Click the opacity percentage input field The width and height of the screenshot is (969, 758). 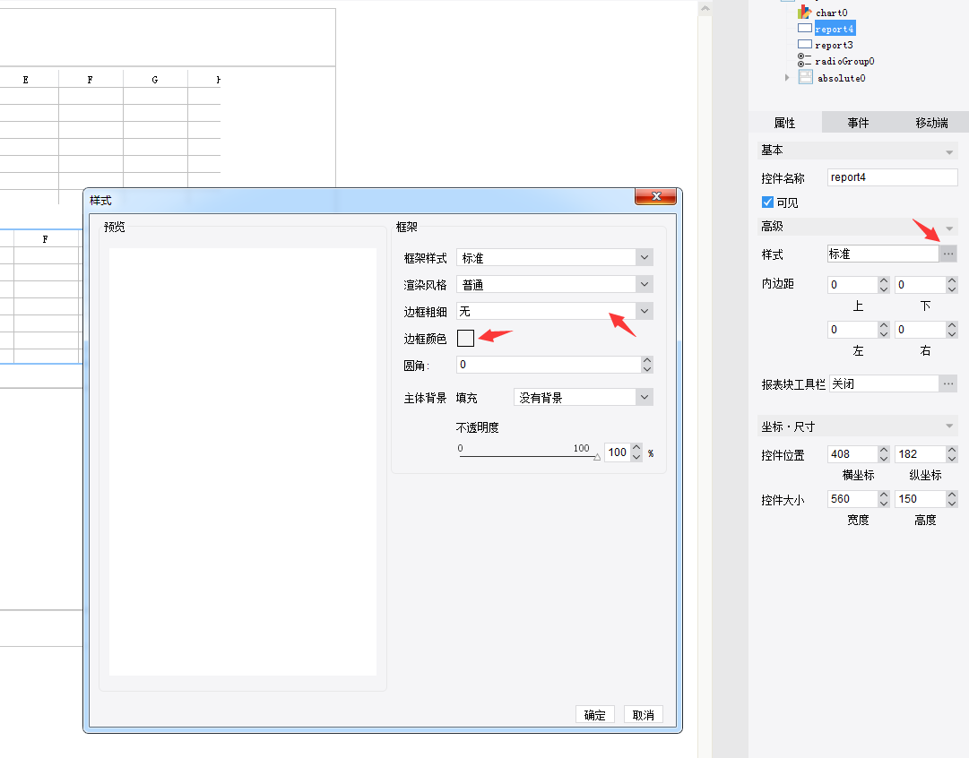click(618, 452)
